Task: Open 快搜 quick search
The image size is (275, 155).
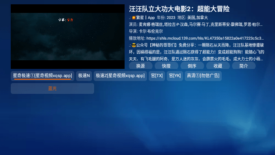Action: coord(166,65)
